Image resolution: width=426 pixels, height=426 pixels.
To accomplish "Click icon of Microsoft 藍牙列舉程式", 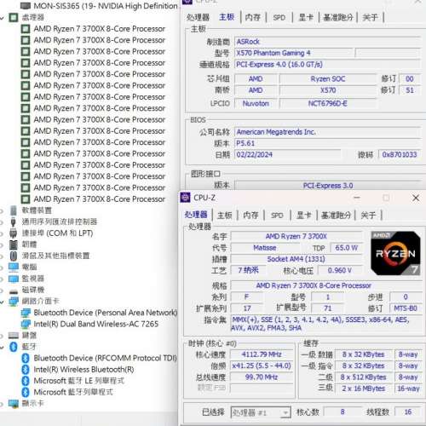I will click(26, 392).
